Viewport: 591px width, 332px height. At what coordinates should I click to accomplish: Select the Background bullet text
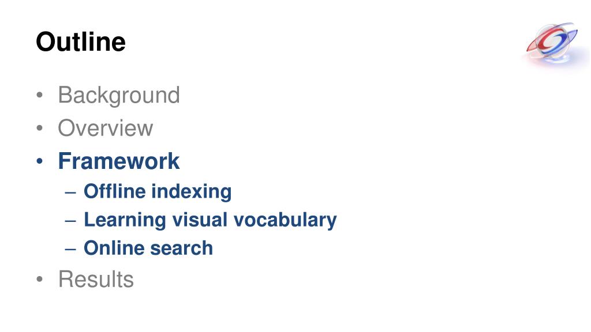(x=119, y=96)
